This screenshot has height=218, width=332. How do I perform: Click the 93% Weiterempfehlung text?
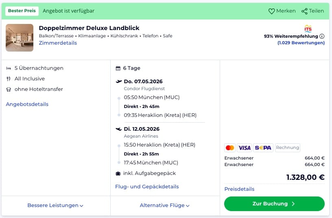pyautogui.click(x=291, y=36)
